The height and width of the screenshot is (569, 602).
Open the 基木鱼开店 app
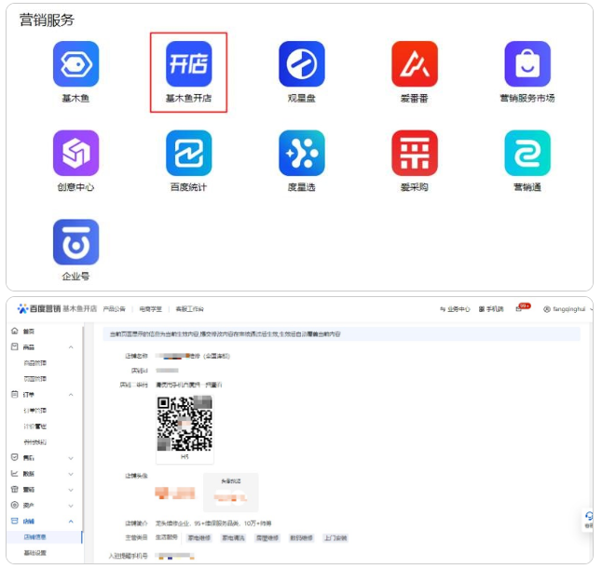point(188,64)
